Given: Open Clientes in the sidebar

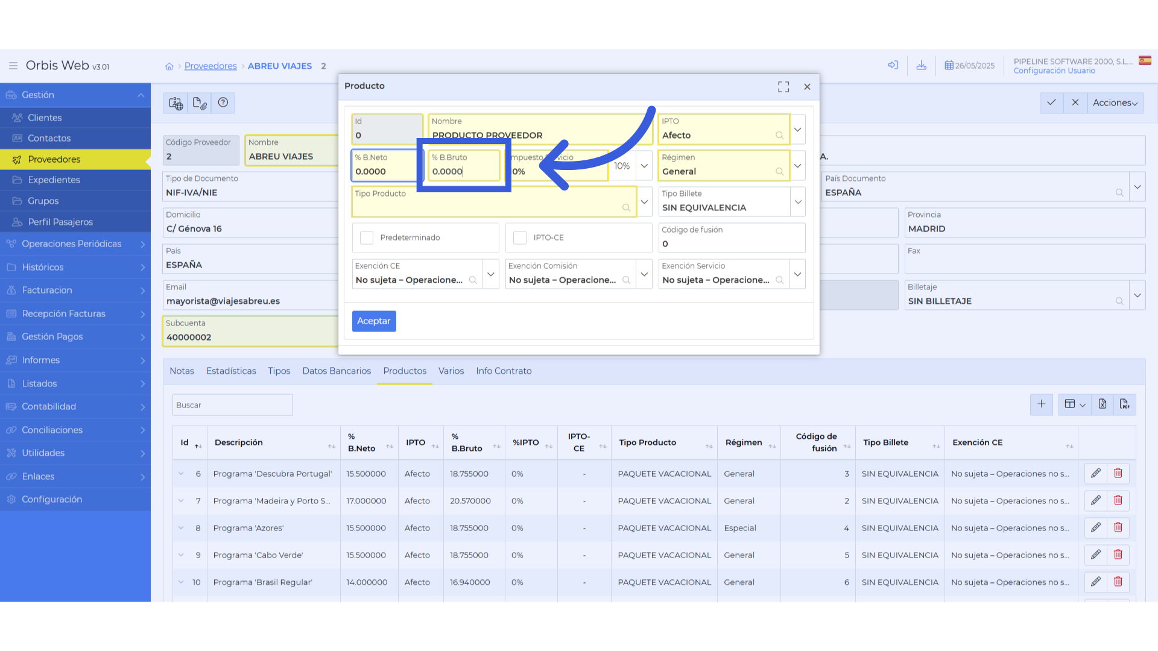Looking at the screenshot, I should coord(75,118).
